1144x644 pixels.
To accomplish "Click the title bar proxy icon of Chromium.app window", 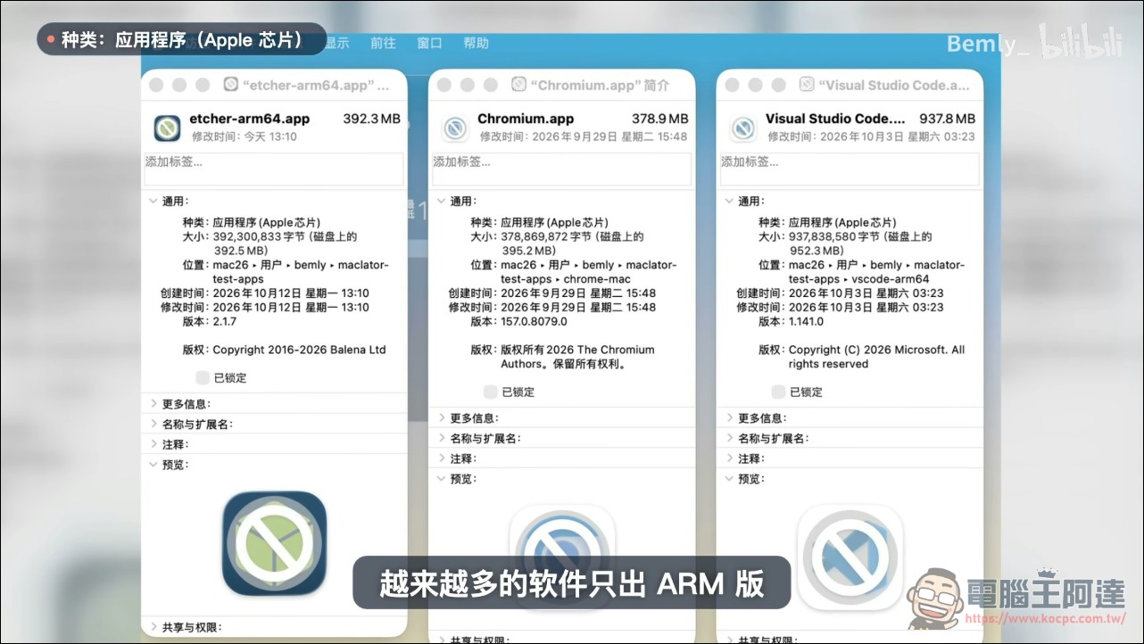I will [519, 85].
